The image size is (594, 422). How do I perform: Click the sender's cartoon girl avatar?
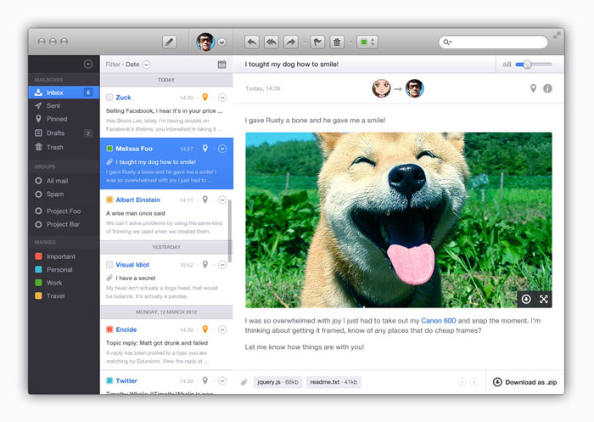coord(381,88)
